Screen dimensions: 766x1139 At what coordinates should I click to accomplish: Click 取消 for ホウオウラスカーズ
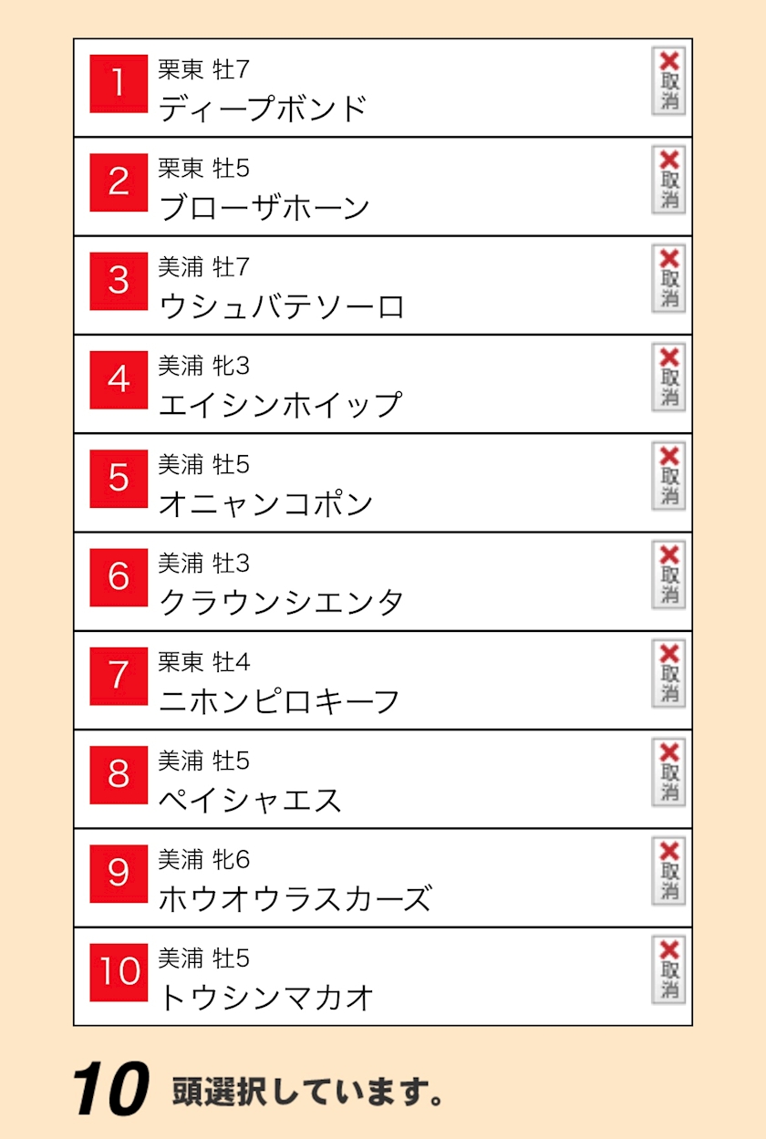tap(668, 872)
